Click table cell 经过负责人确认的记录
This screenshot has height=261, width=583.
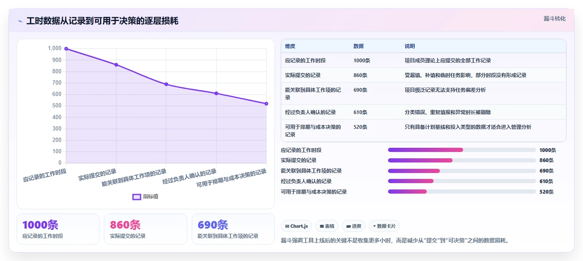tap(310, 112)
